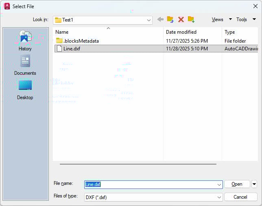The width and height of the screenshot is (262, 206).
Task: Select the Line.dxf file icon
Action: click(x=59, y=49)
